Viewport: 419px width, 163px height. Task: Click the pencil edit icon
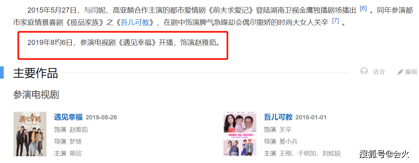(x=400, y=72)
